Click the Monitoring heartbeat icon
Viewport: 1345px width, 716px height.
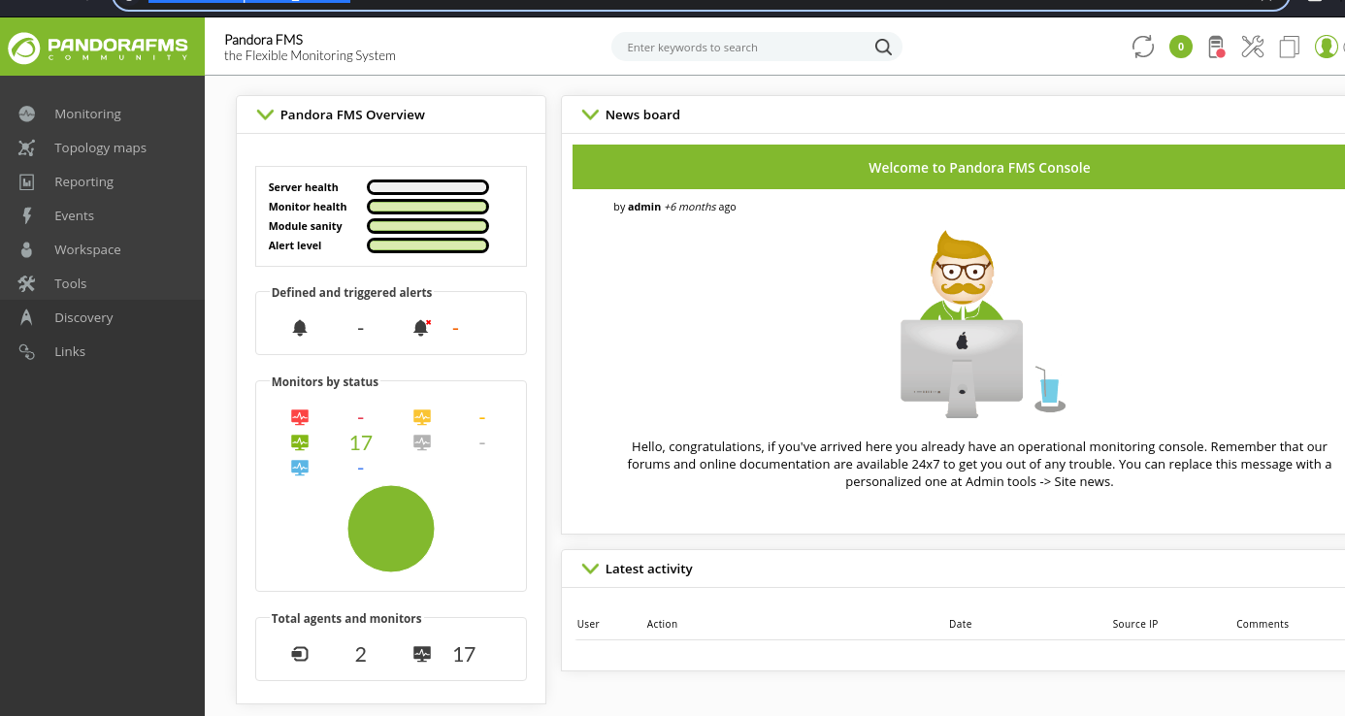point(26,114)
